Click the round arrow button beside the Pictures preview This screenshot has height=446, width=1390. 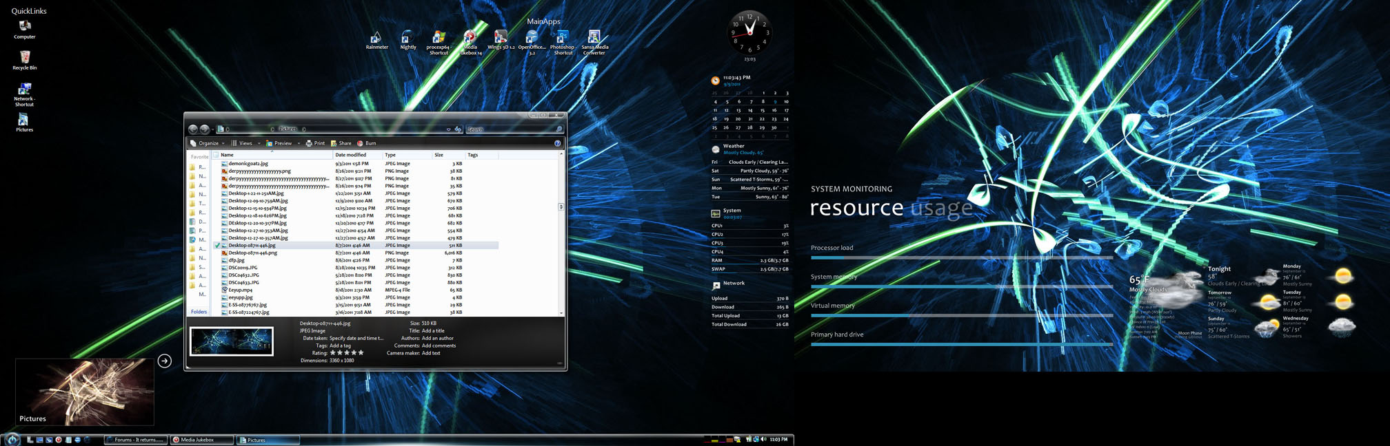[x=165, y=361]
